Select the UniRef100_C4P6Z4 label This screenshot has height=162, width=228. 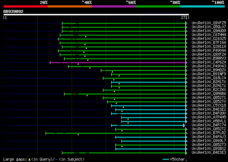(209, 62)
